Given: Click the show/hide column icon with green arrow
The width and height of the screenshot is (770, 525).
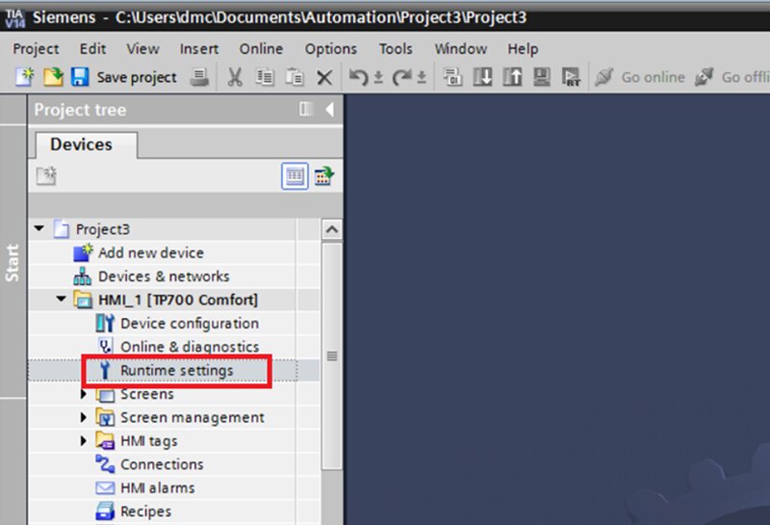Looking at the screenshot, I should [x=324, y=176].
